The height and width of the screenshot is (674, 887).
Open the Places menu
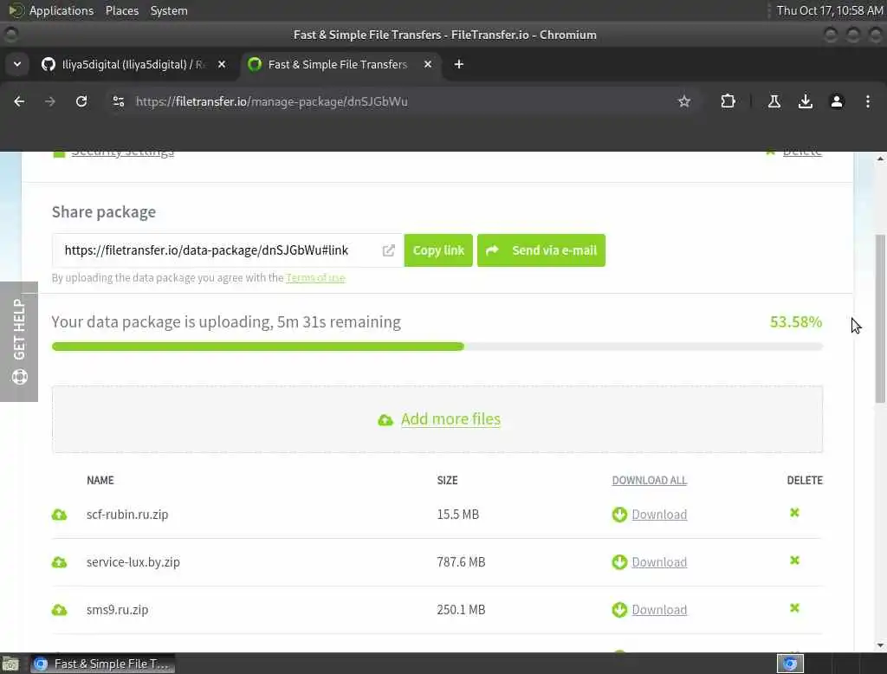(122, 10)
